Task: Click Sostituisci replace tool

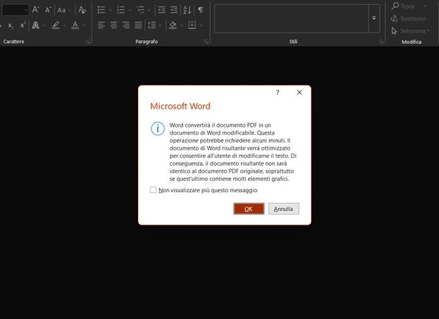Action: coord(408,19)
